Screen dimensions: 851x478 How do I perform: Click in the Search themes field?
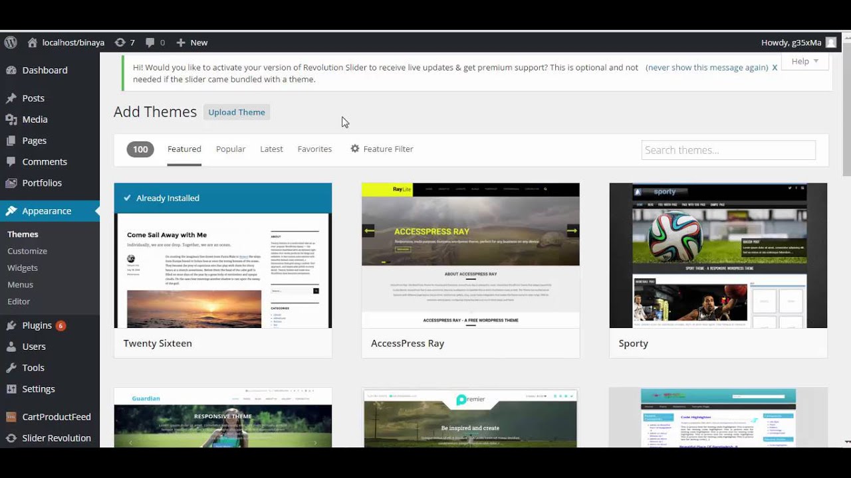(x=728, y=150)
